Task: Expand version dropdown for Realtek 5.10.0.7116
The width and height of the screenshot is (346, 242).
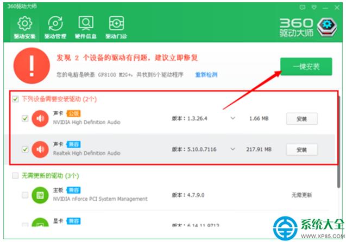Action: click(233, 149)
